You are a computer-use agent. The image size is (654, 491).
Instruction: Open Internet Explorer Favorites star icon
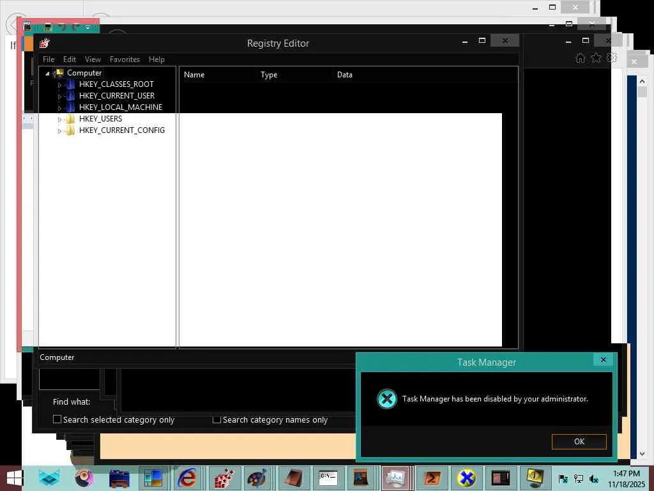click(x=597, y=58)
